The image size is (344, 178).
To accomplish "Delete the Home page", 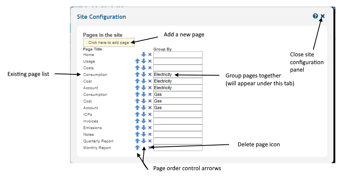I will pos(150,55).
